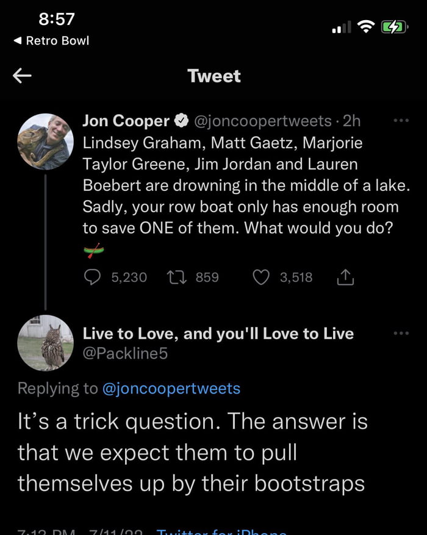427x535 pixels.
Task: Tap Jon Cooper's verified badge
Action: coord(182,121)
